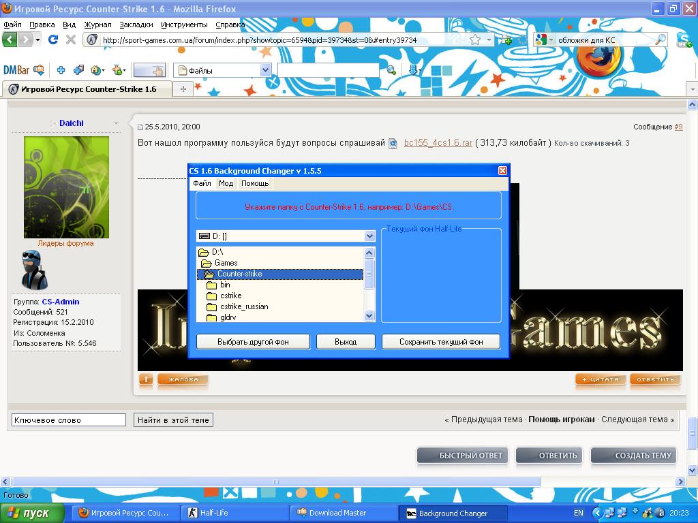
Task: Open the Файл menu in Background Changer
Action: pos(202,183)
